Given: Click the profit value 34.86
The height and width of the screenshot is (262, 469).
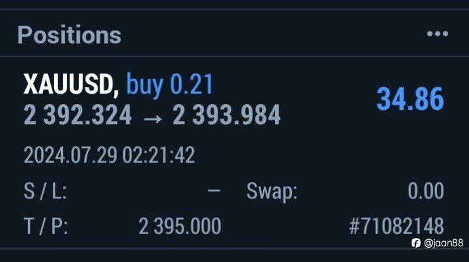Looking at the screenshot, I should (x=410, y=99).
